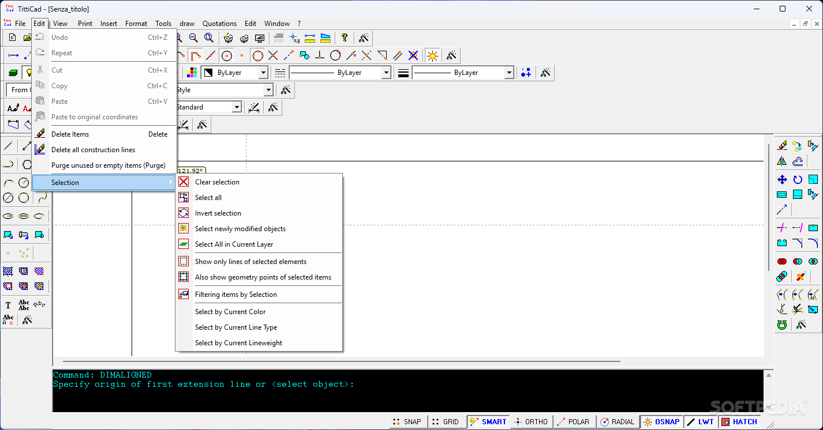Screen dimensions: 823x430
Task: Choose Delete all construction lines
Action: click(x=104, y=149)
